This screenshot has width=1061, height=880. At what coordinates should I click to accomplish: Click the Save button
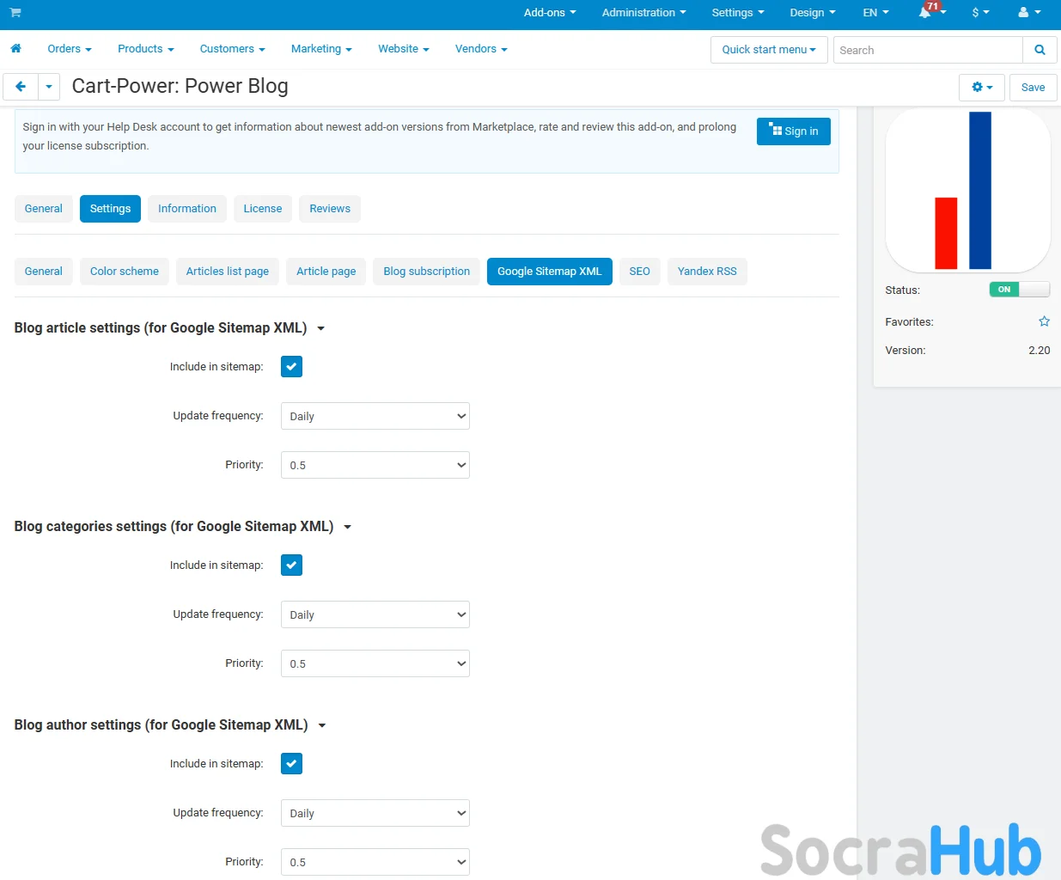pyautogui.click(x=1033, y=88)
